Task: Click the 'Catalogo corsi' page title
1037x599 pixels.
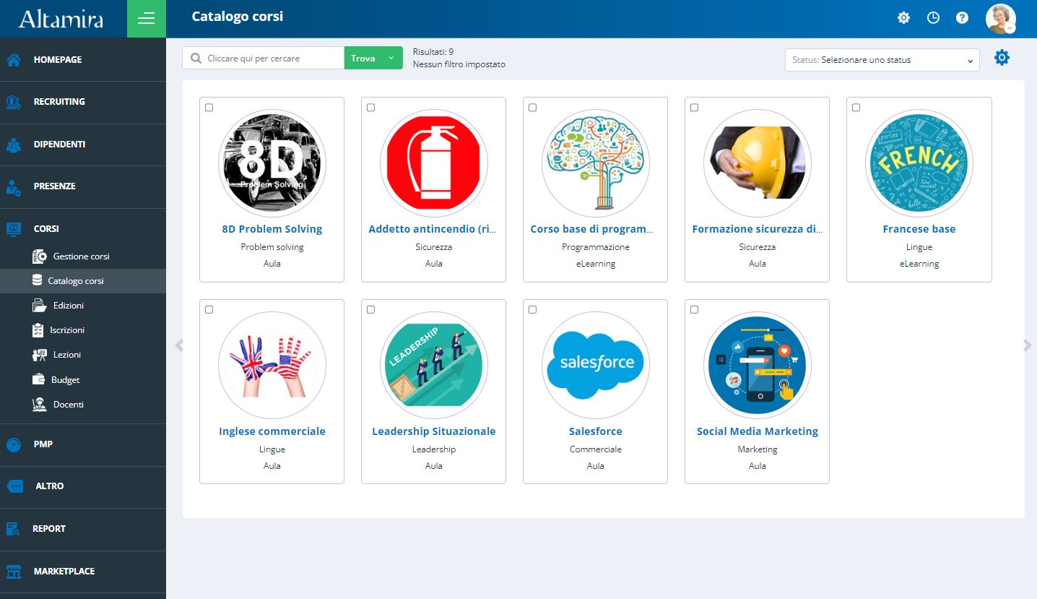Action: pyautogui.click(x=238, y=16)
